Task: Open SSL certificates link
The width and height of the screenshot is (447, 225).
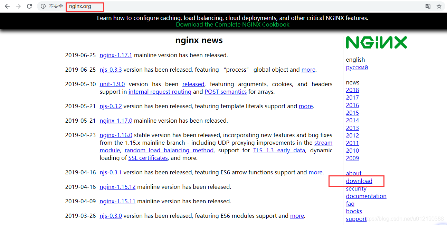Action: tap(148, 158)
